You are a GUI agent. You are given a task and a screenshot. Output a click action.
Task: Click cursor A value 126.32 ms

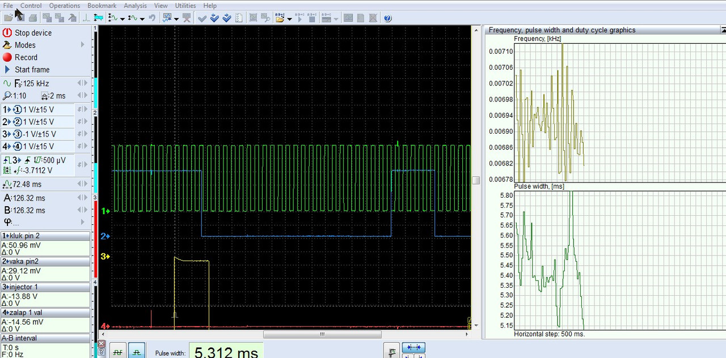(x=29, y=198)
